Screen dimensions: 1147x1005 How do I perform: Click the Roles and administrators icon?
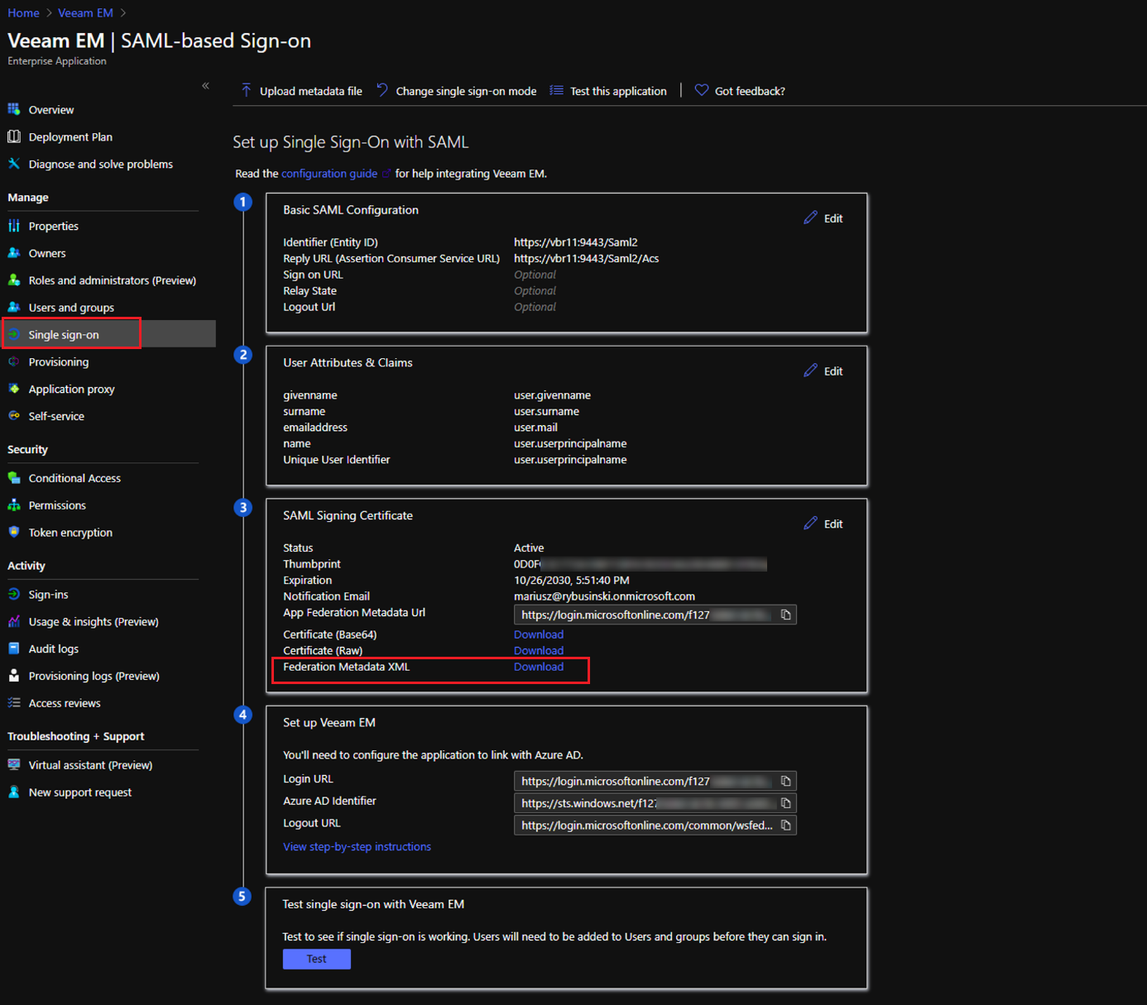(x=14, y=280)
